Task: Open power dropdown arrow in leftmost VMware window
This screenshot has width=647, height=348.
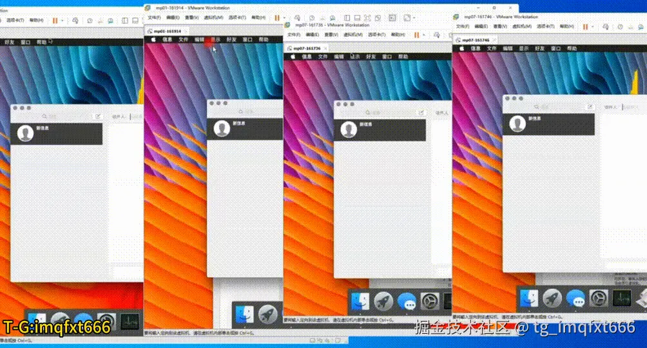Action: (63, 20)
